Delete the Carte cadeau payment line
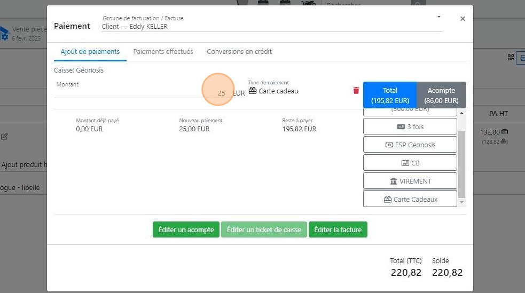Screen dimensions: 525x293 (x=356, y=90)
